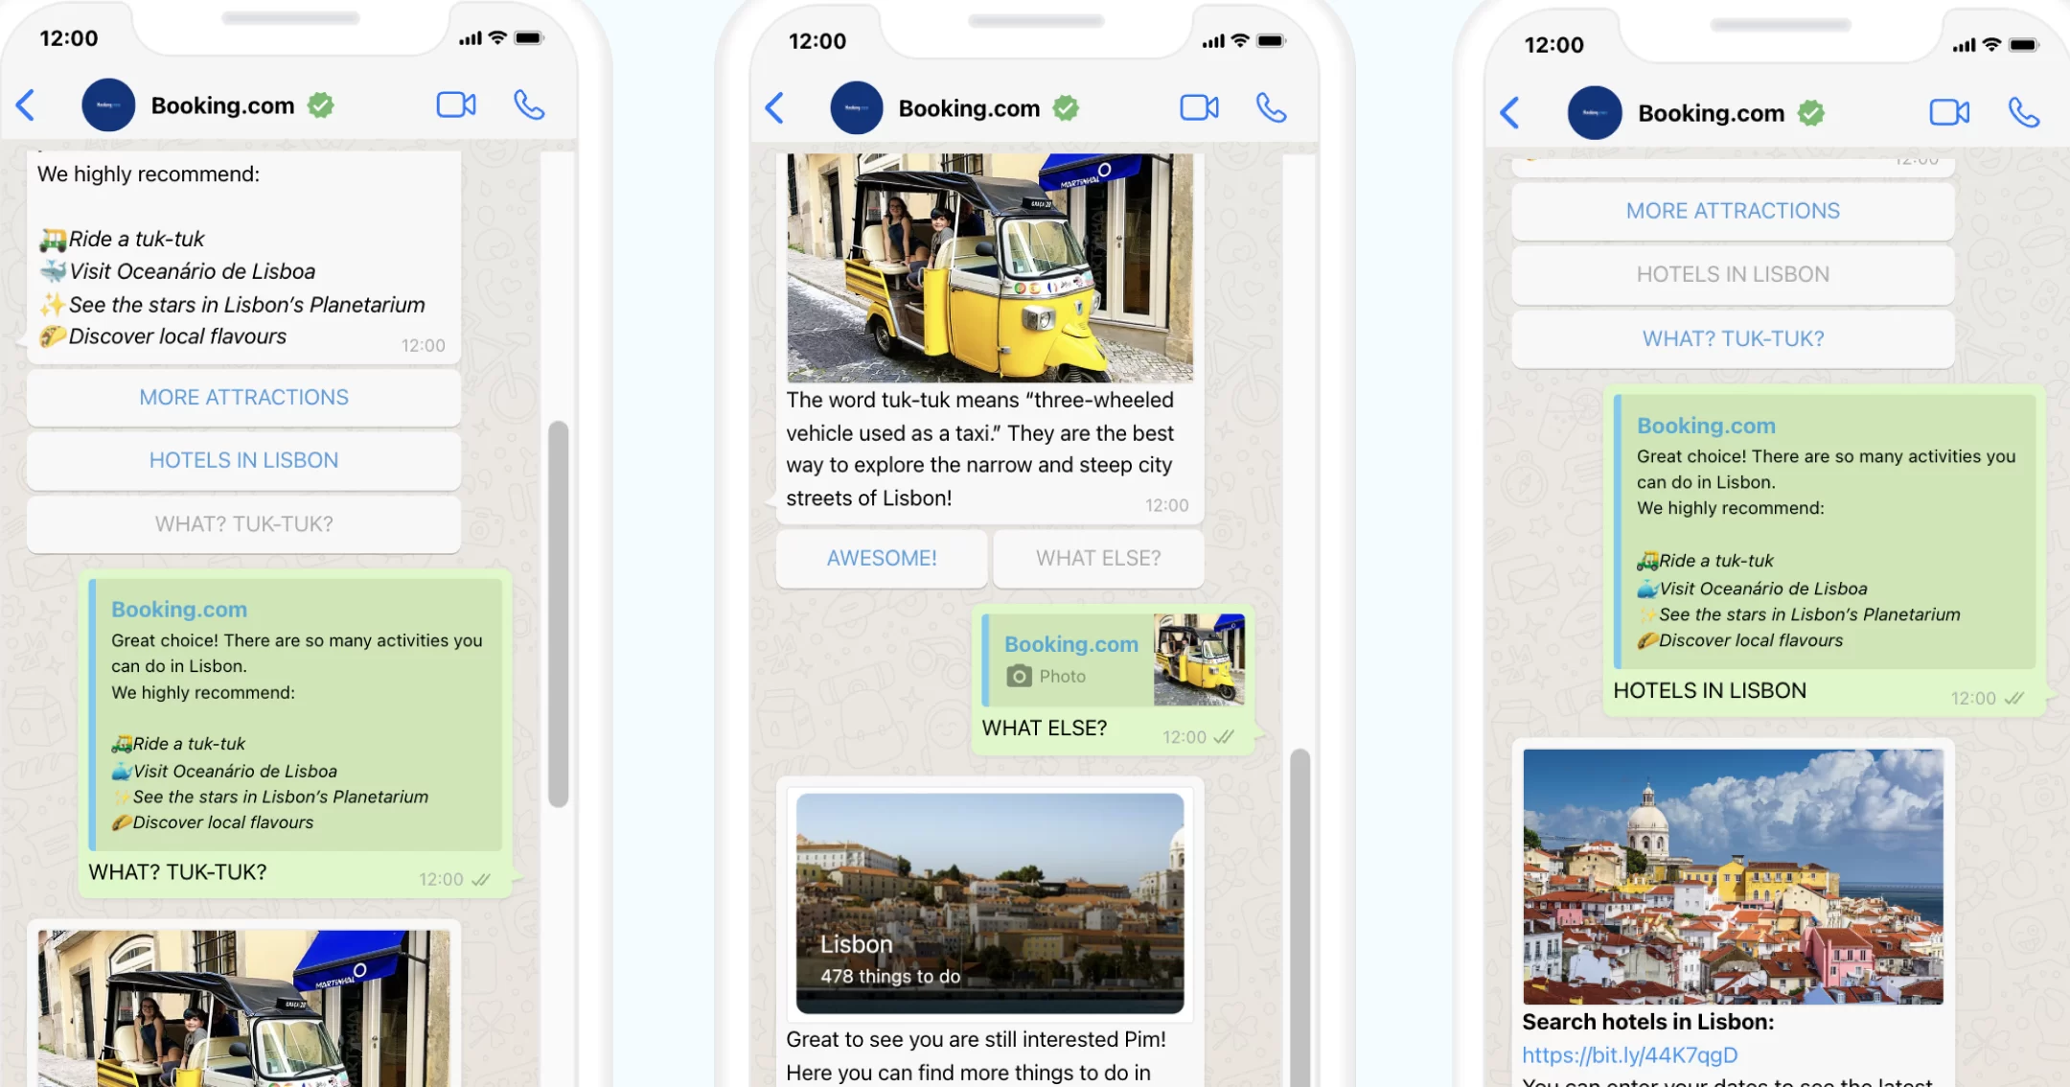Image resolution: width=2070 pixels, height=1087 pixels.
Task: Tap the quoted Booking.com message in left phone
Action: (295, 714)
